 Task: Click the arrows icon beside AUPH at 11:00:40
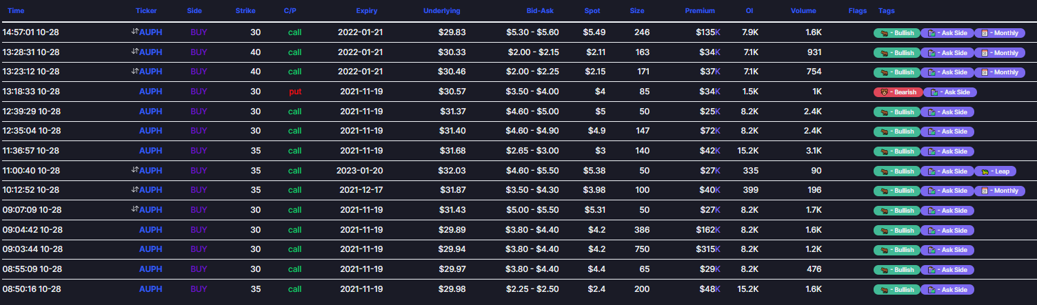pos(135,171)
